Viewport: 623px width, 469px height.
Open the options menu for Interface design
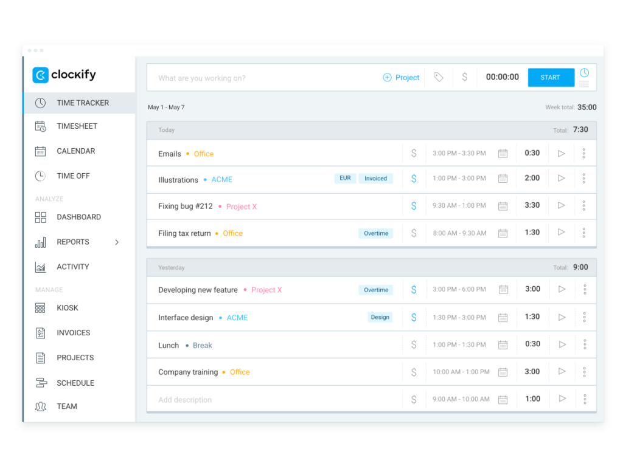[x=584, y=317]
